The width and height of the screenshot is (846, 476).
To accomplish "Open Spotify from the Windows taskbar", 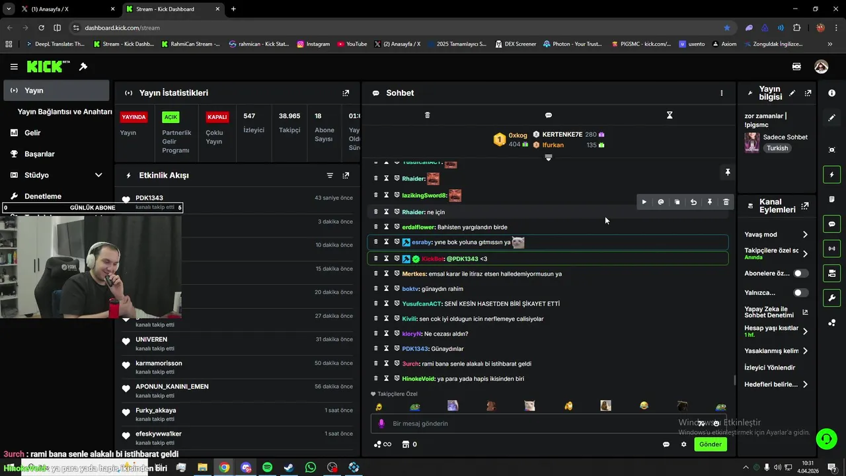I will click(x=267, y=467).
